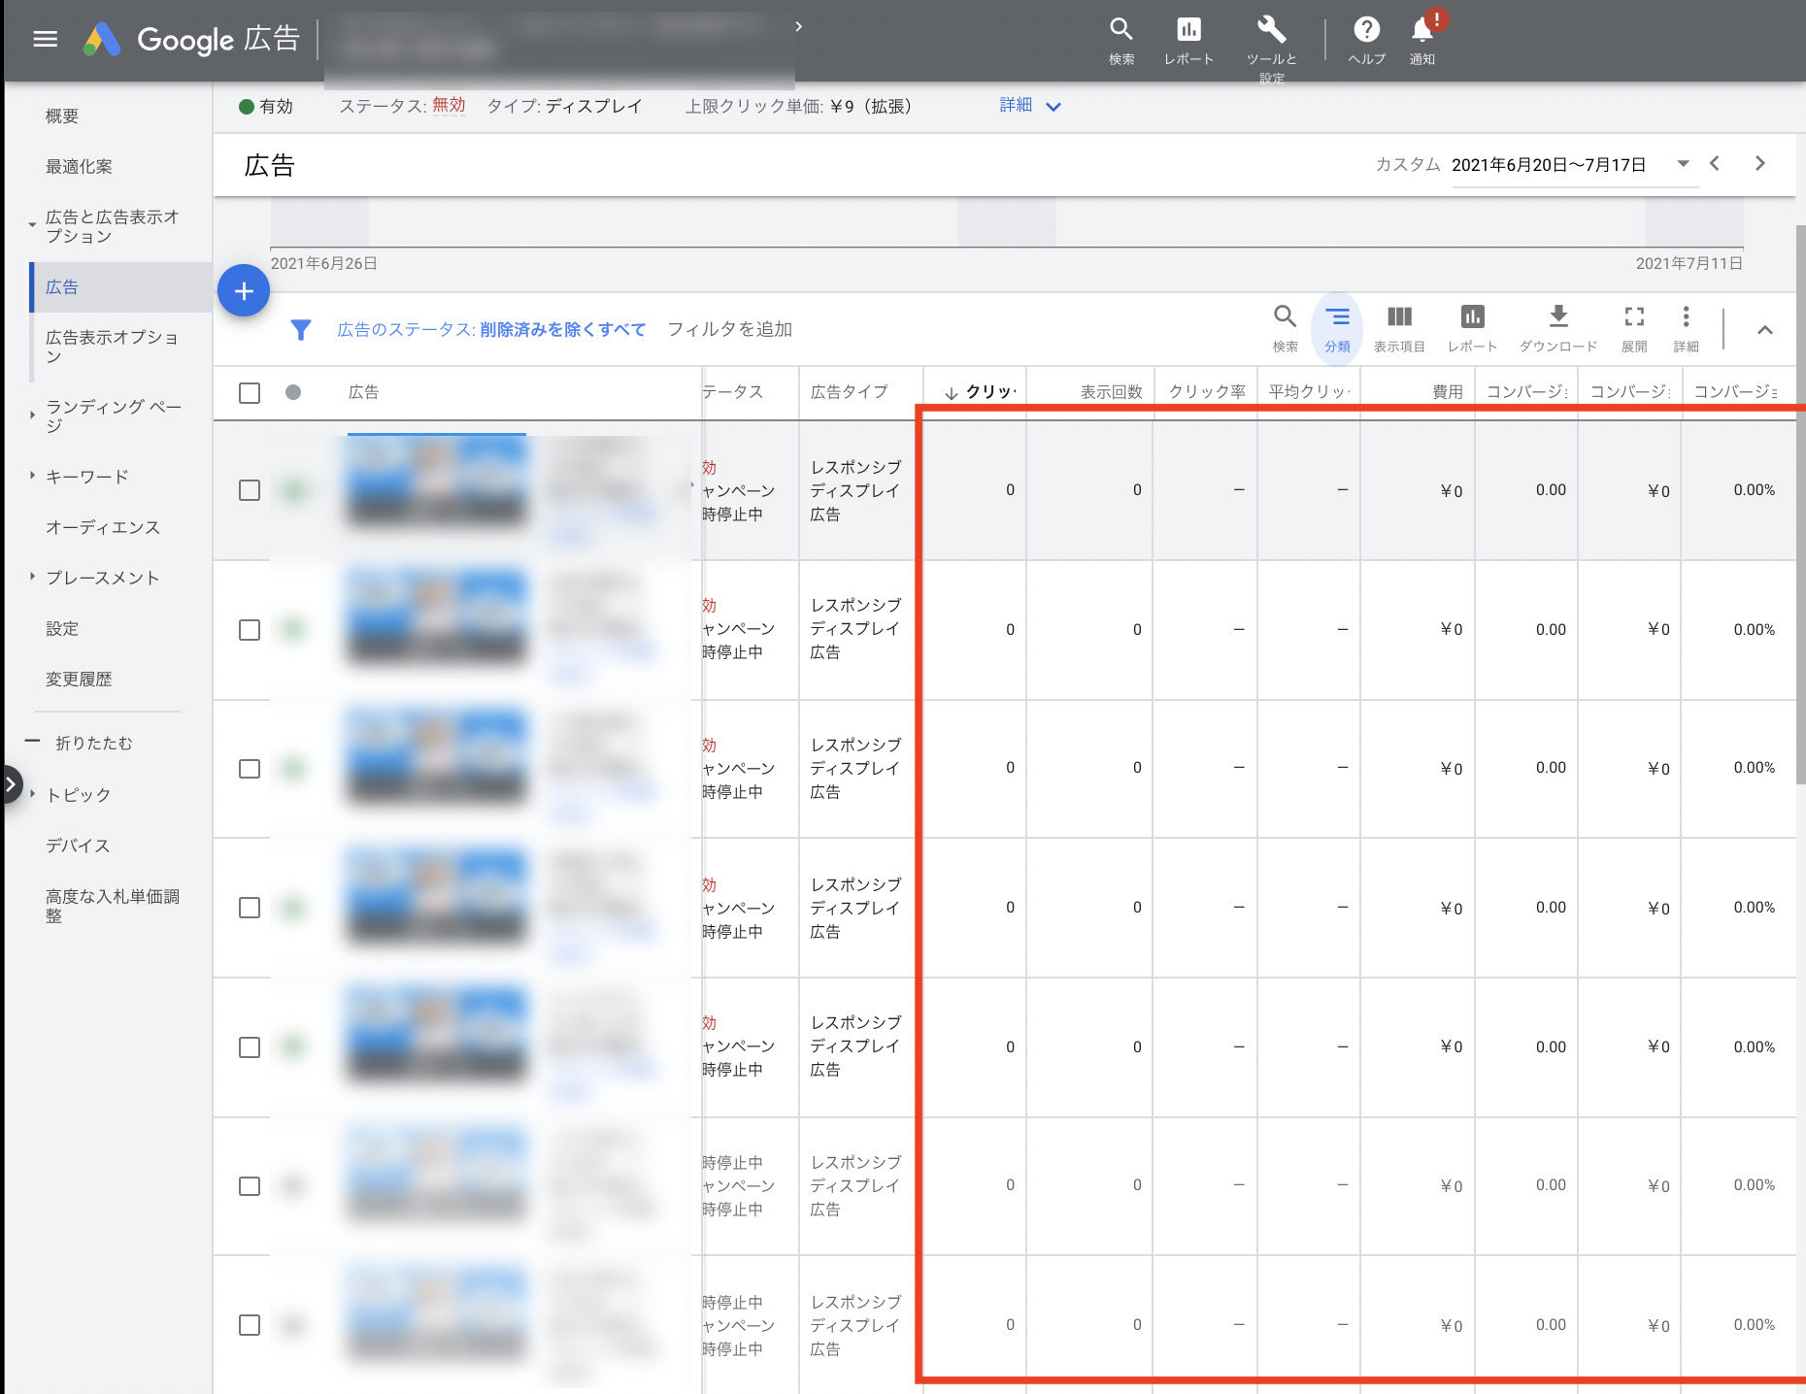Click the blue filter funnel icon
This screenshot has height=1394, width=1806.
pos(301,330)
